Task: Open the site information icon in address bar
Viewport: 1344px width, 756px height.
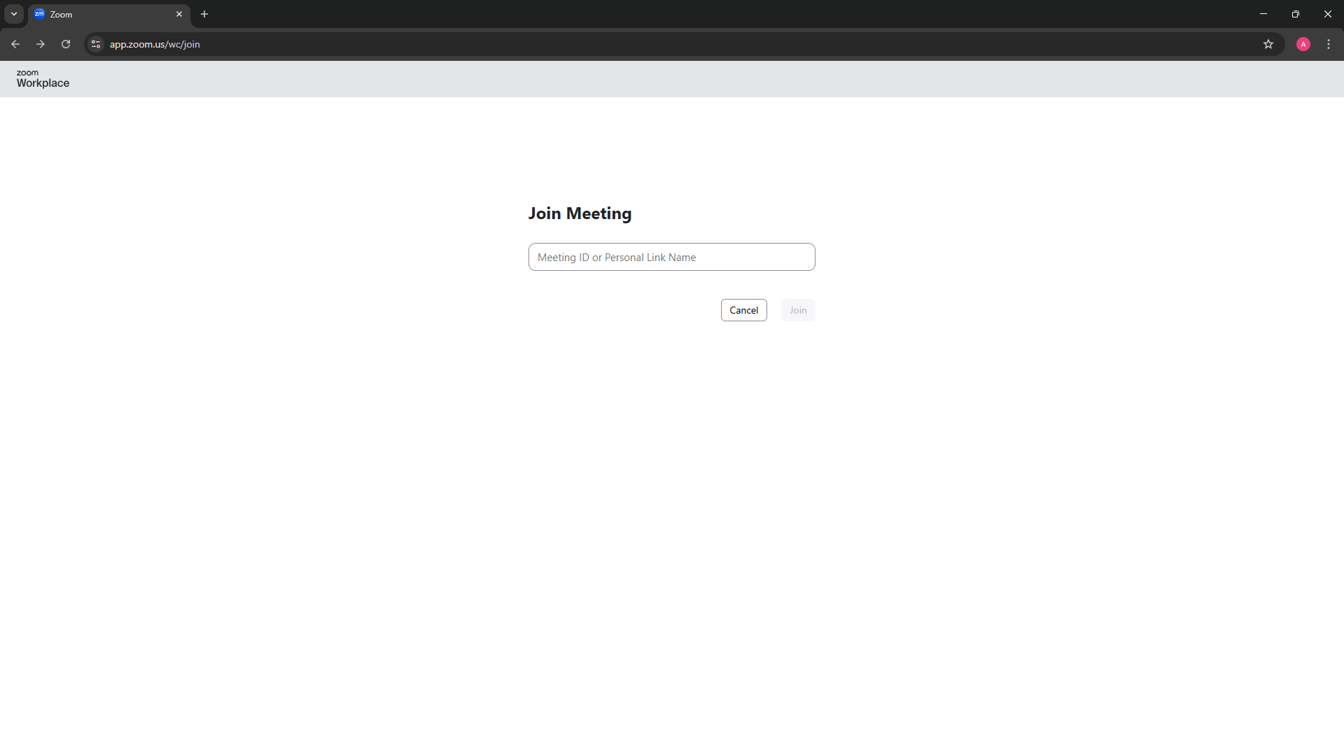Action: pos(96,44)
